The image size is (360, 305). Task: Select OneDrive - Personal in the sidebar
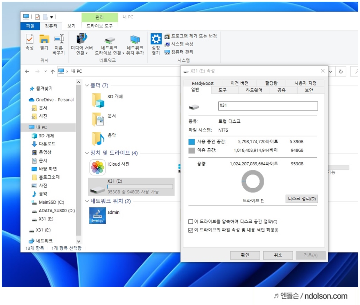(x=51, y=100)
